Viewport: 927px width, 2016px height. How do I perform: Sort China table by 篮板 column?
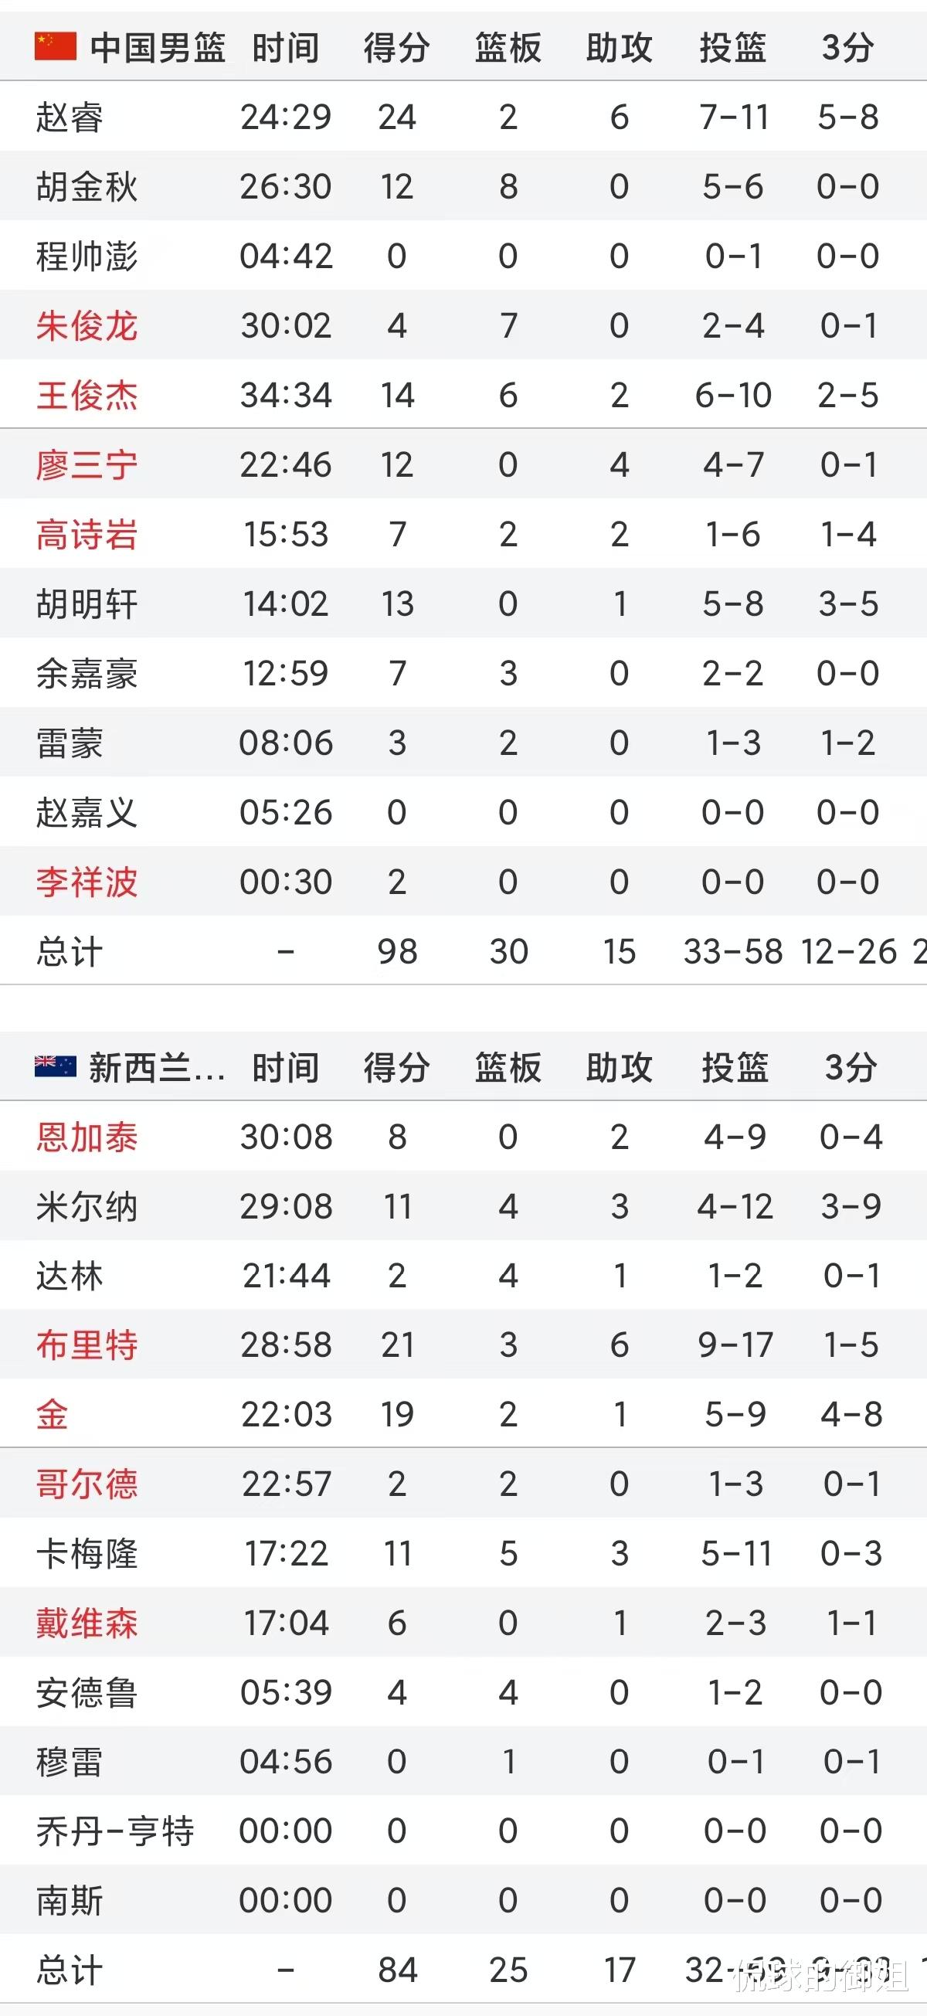pos(508,48)
